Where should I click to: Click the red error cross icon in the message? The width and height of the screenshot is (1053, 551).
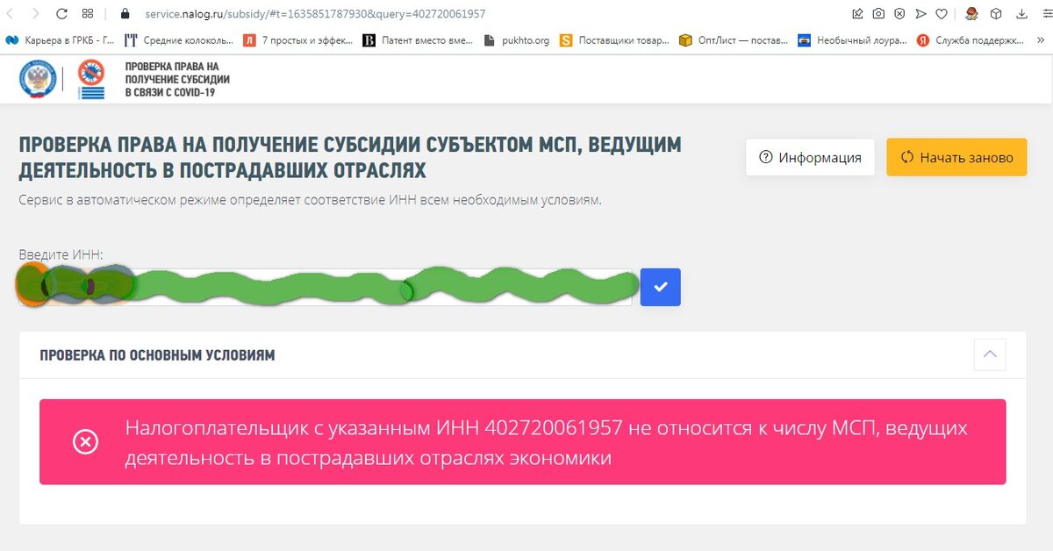pyautogui.click(x=84, y=442)
